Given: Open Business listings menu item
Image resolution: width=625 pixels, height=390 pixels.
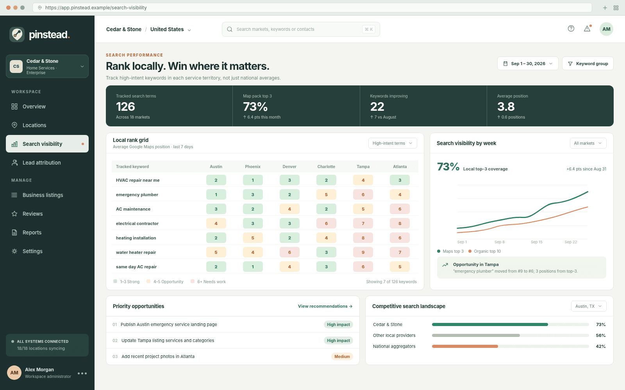Looking at the screenshot, I should [47, 195].
